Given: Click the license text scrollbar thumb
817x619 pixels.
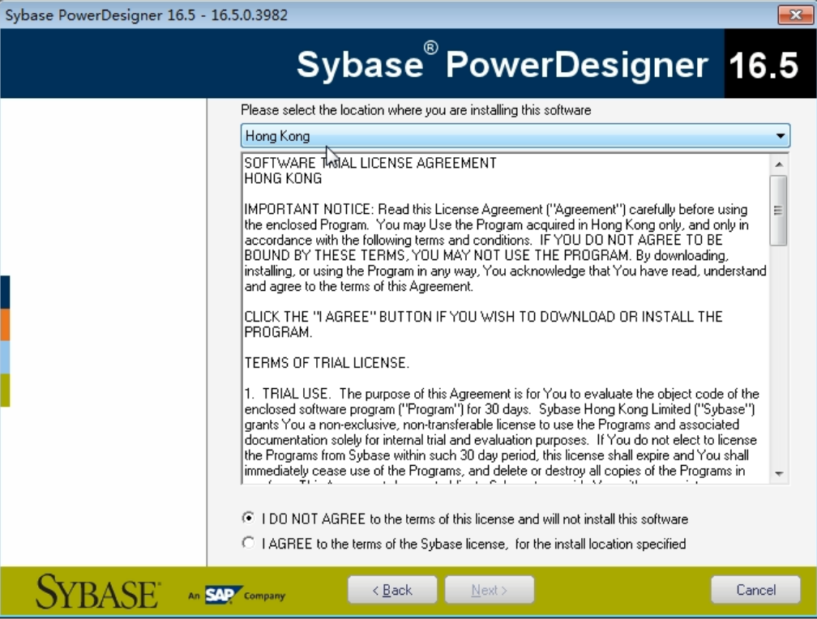Looking at the screenshot, I should click(778, 211).
